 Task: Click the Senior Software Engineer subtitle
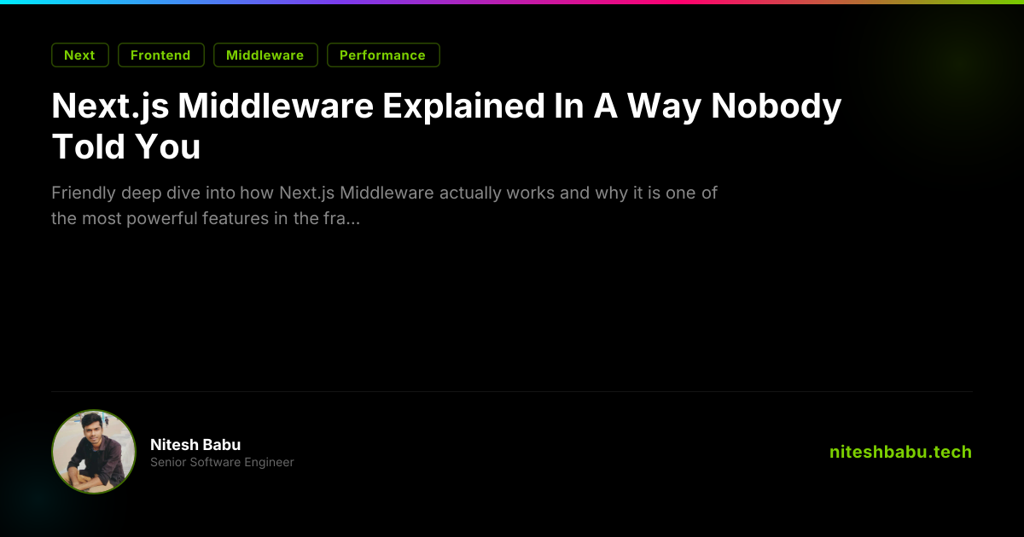coord(222,462)
